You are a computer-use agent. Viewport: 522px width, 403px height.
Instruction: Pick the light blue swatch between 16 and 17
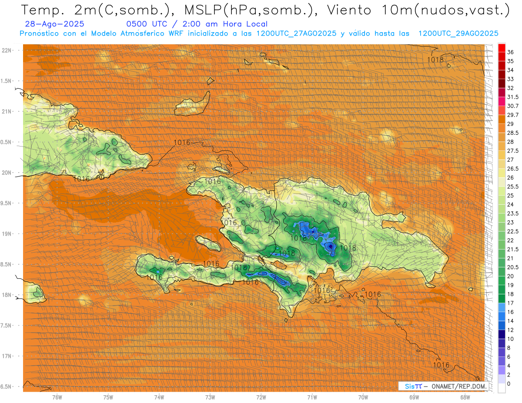[502, 307]
